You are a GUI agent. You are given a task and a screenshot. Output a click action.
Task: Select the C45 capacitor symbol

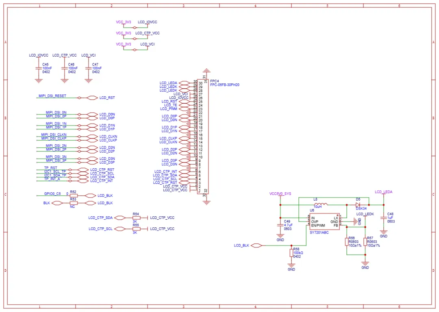click(39, 69)
